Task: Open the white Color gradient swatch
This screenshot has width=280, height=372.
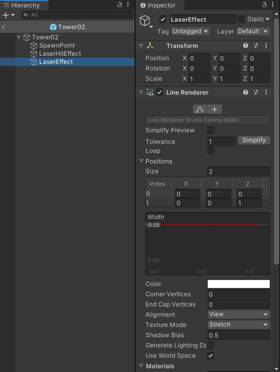Action: [239, 284]
